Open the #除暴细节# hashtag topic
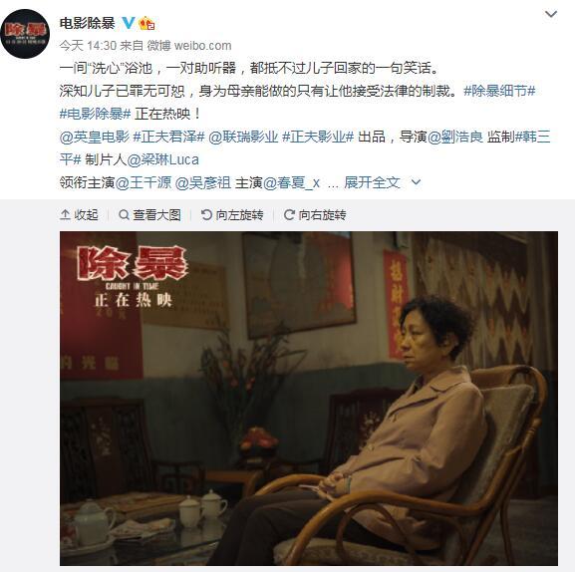Viewport: 575px width, 572px height. click(499, 91)
